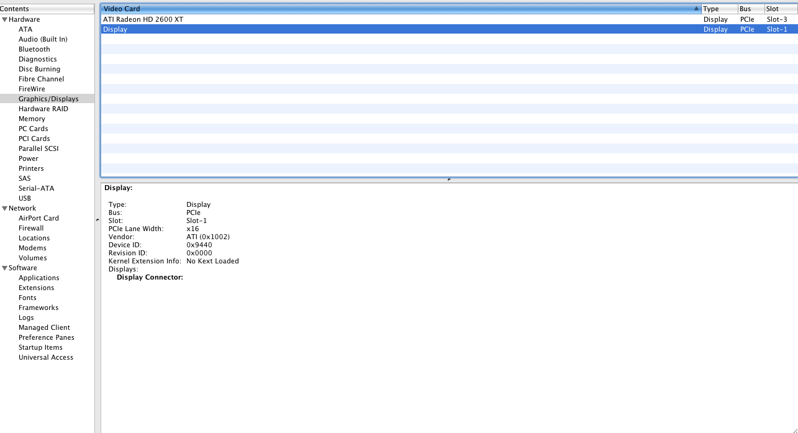Image resolution: width=798 pixels, height=433 pixels.
Task: Select Firewall under Network
Action: tap(31, 228)
